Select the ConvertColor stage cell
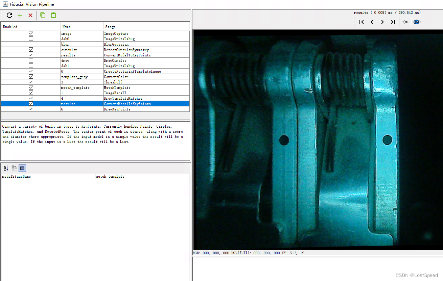 click(146, 77)
